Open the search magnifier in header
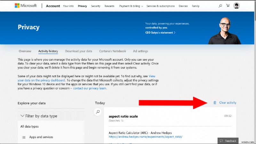Image resolution: width=256 pixels, height=144 pixels. pyautogui.click(x=220, y=6)
